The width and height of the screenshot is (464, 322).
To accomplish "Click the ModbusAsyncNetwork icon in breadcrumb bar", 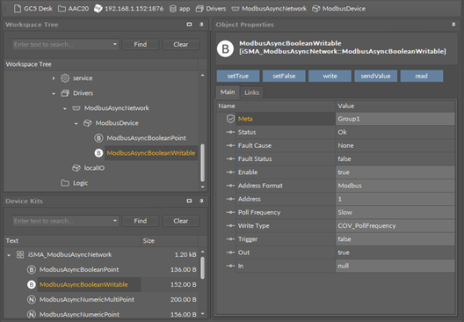I will (x=236, y=9).
